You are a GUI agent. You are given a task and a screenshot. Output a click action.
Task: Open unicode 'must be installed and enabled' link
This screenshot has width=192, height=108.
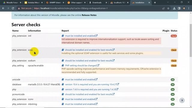tap(81, 79)
